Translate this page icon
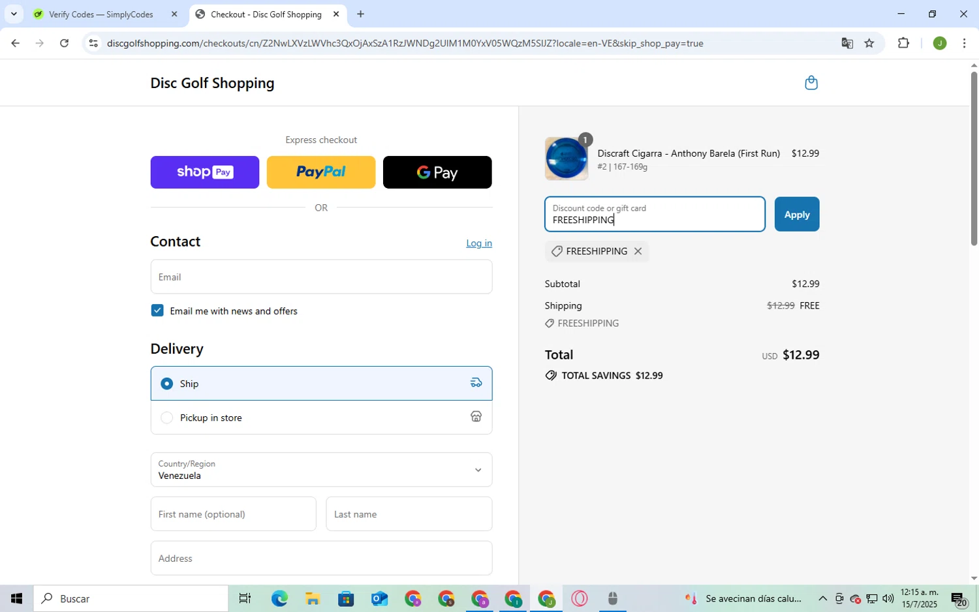 click(x=847, y=44)
